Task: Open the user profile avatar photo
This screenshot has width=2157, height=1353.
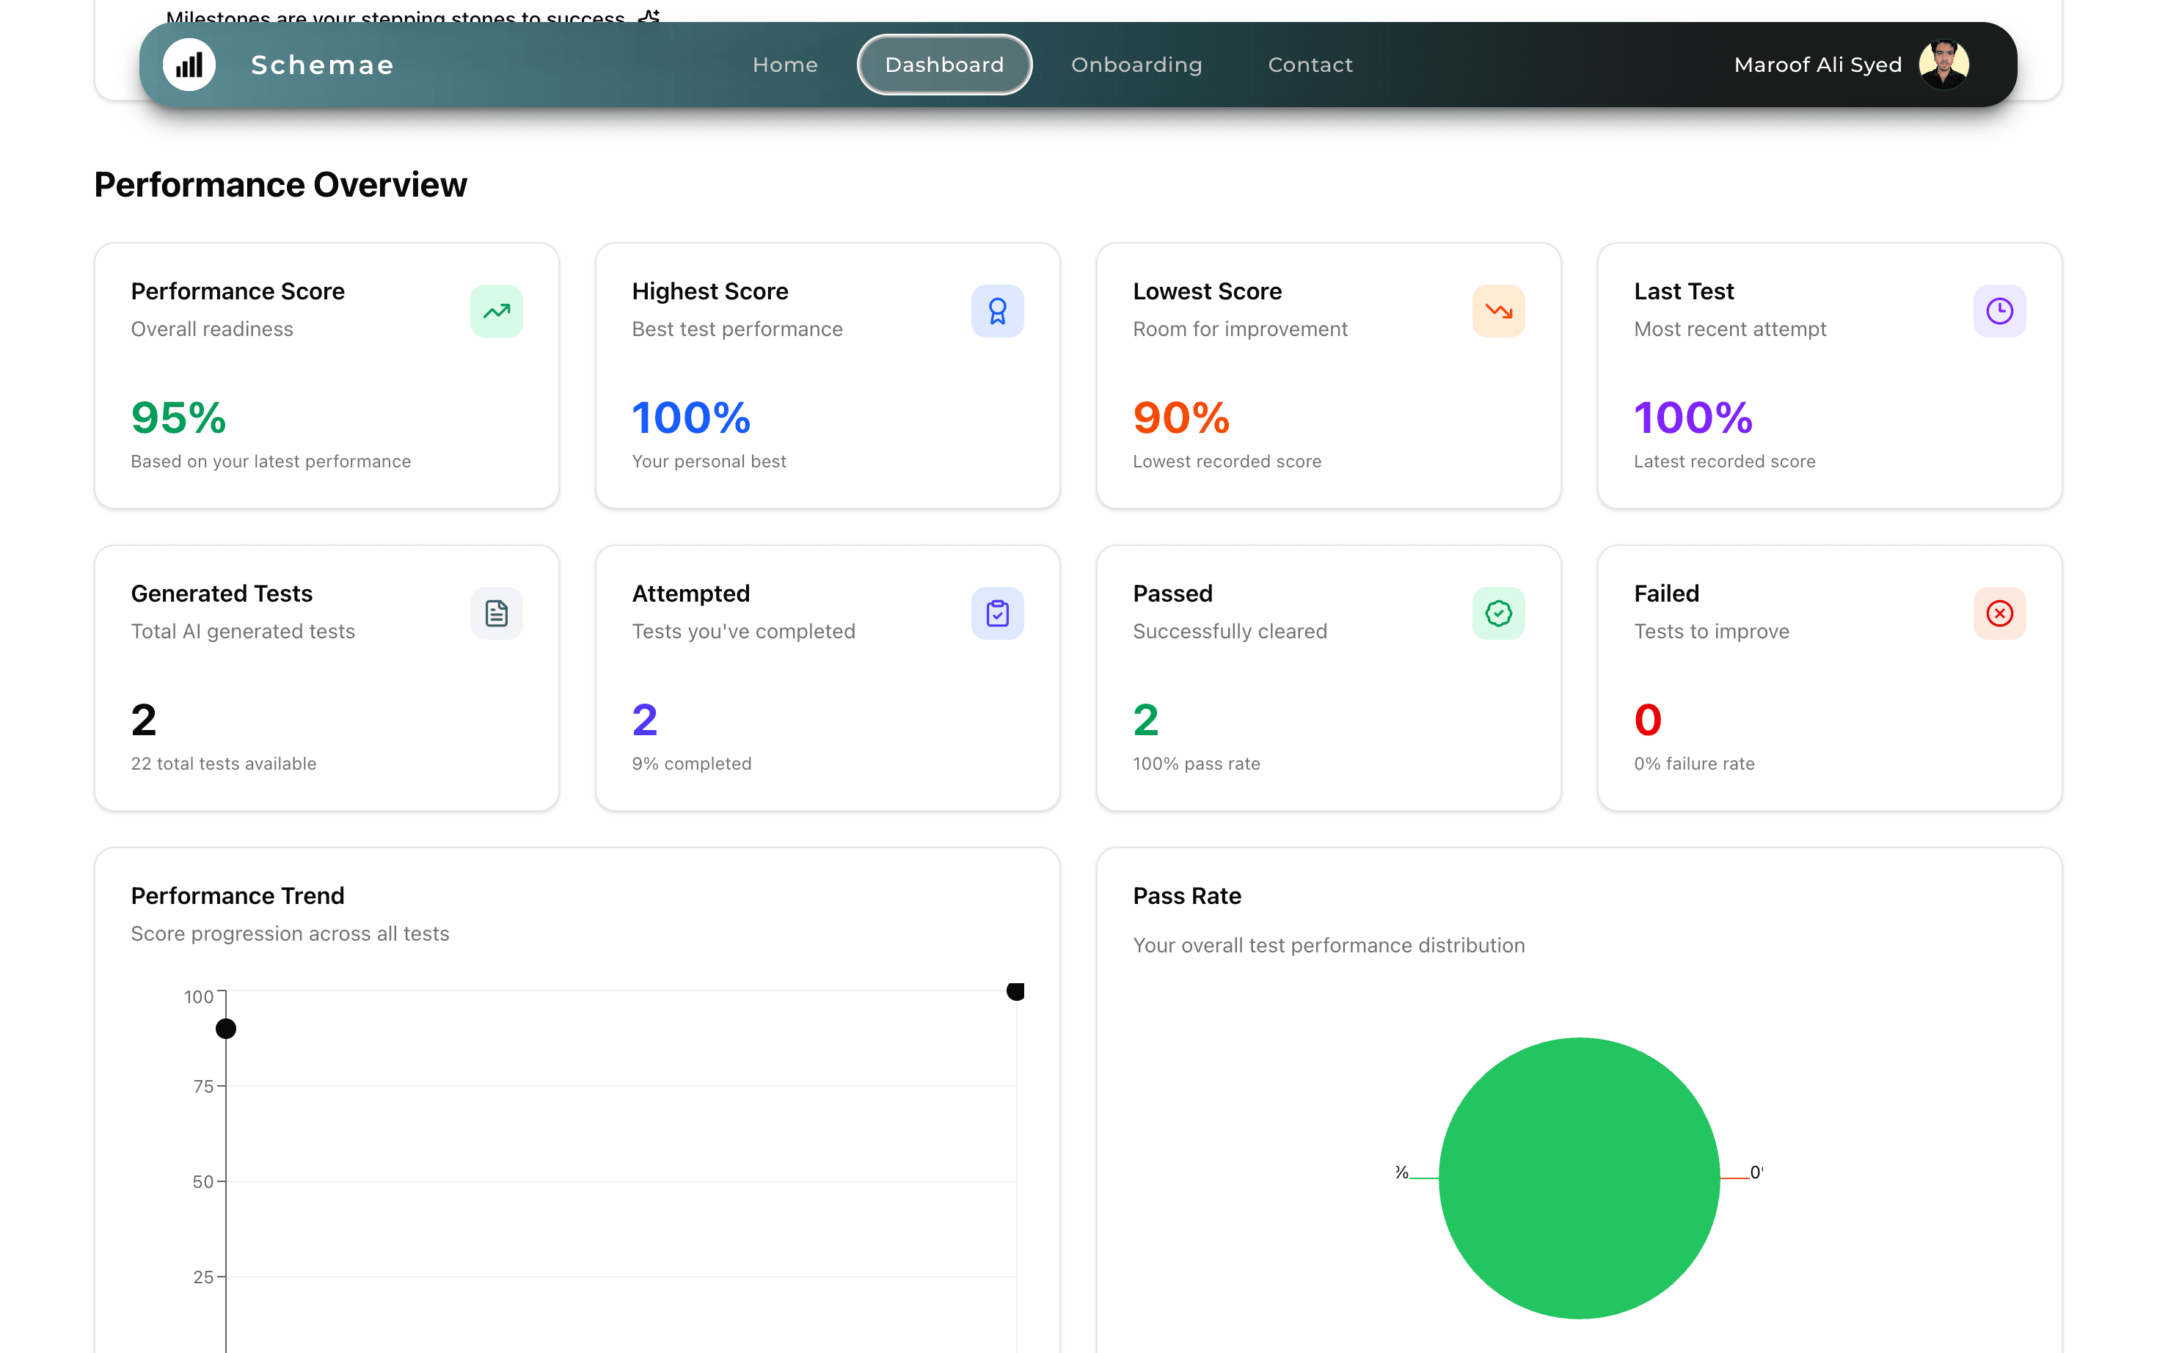Action: point(1944,65)
